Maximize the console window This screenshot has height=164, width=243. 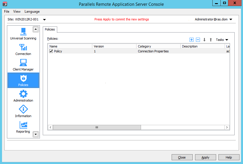[225, 3]
